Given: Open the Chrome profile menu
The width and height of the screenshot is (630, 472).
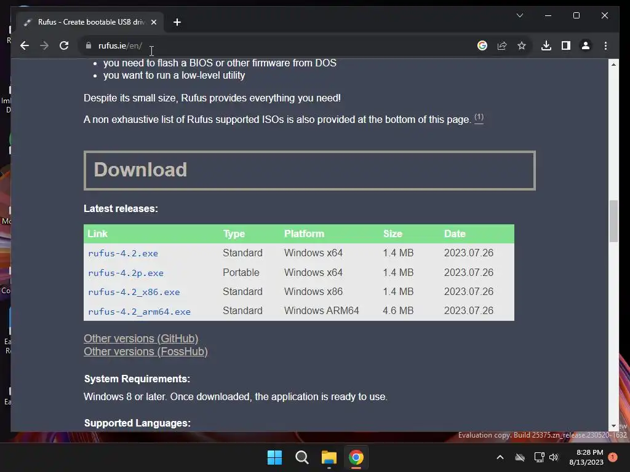Looking at the screenshot, I should (x=586, y=45).
